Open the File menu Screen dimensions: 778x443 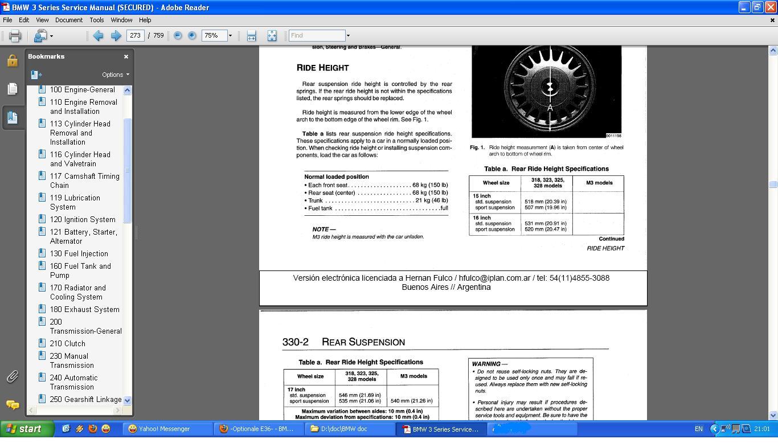click(x=7, y=20)
